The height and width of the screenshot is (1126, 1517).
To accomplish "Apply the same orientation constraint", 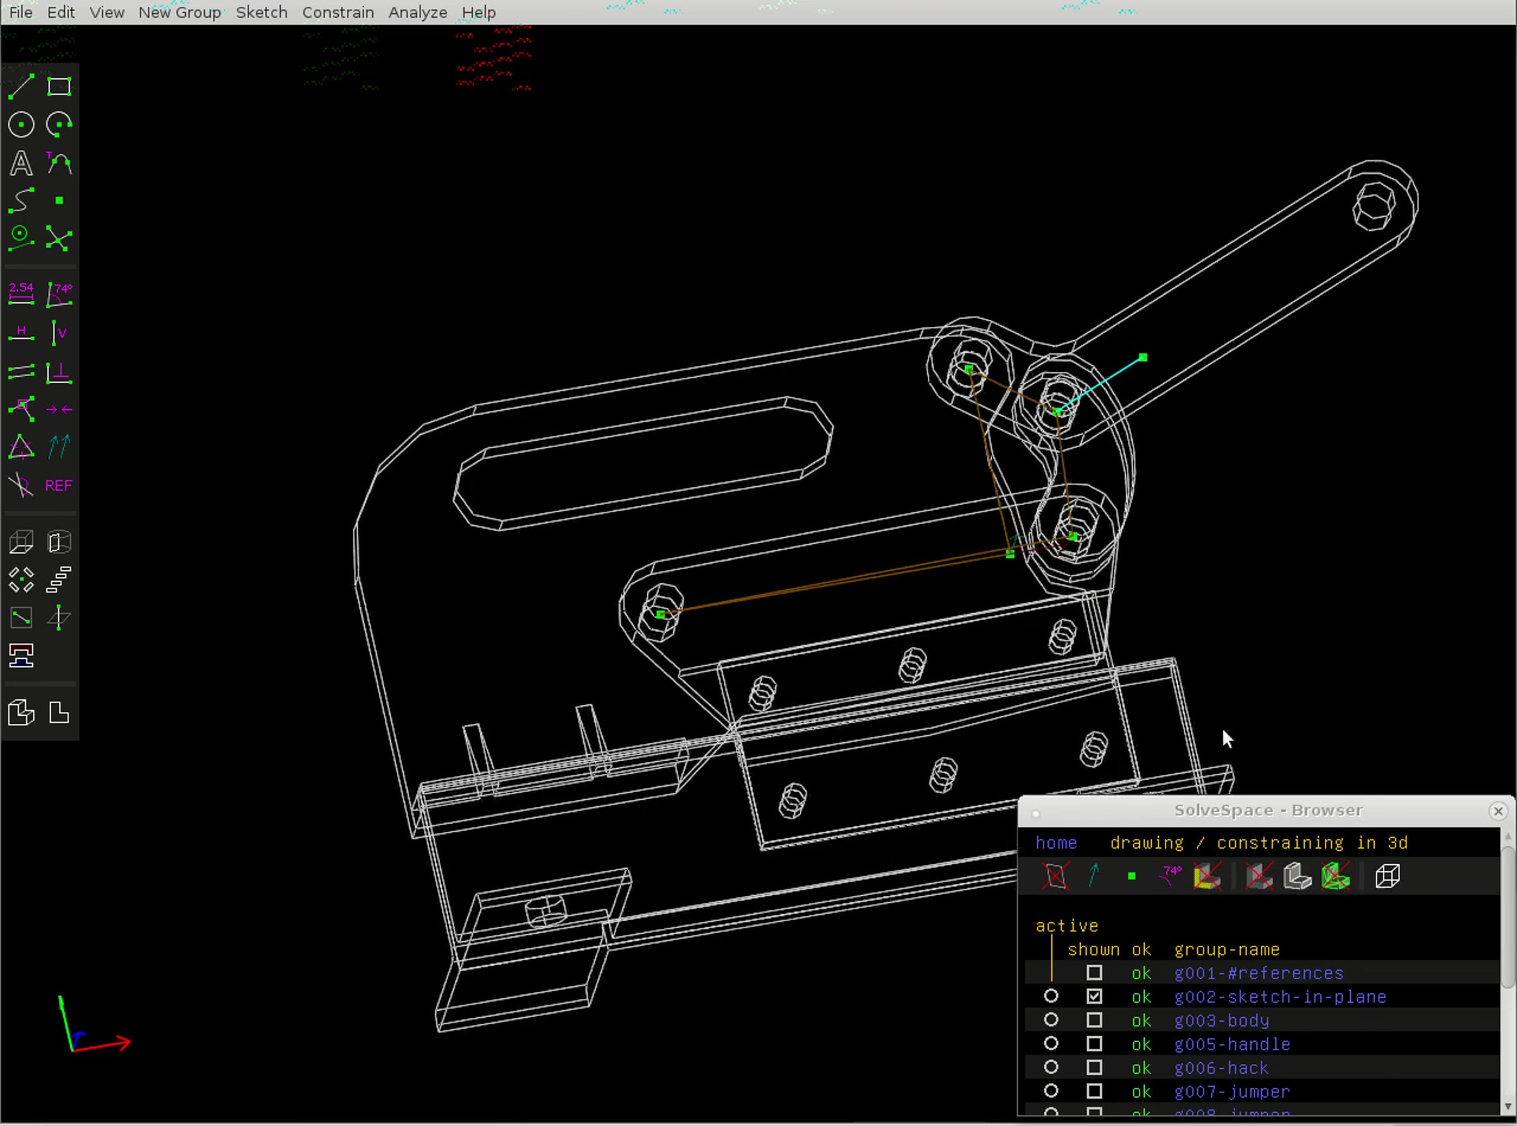I will pyautogui.click(x=59, y=447).
